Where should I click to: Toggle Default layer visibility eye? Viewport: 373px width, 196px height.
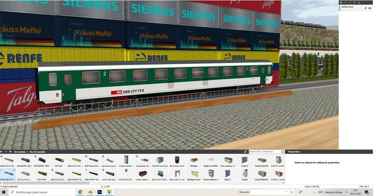(x=370, y=8)
